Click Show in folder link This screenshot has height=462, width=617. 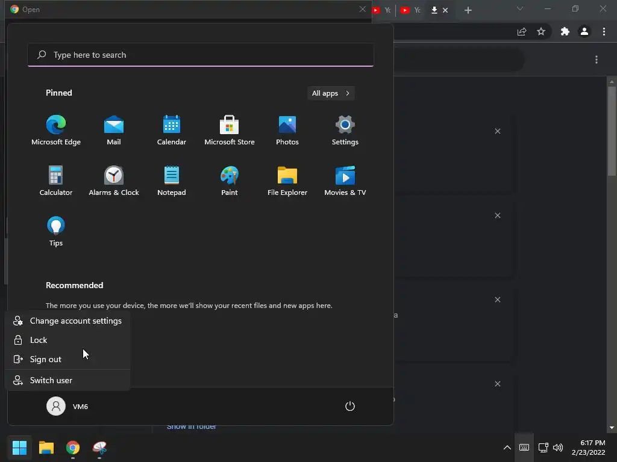point(191,427)
